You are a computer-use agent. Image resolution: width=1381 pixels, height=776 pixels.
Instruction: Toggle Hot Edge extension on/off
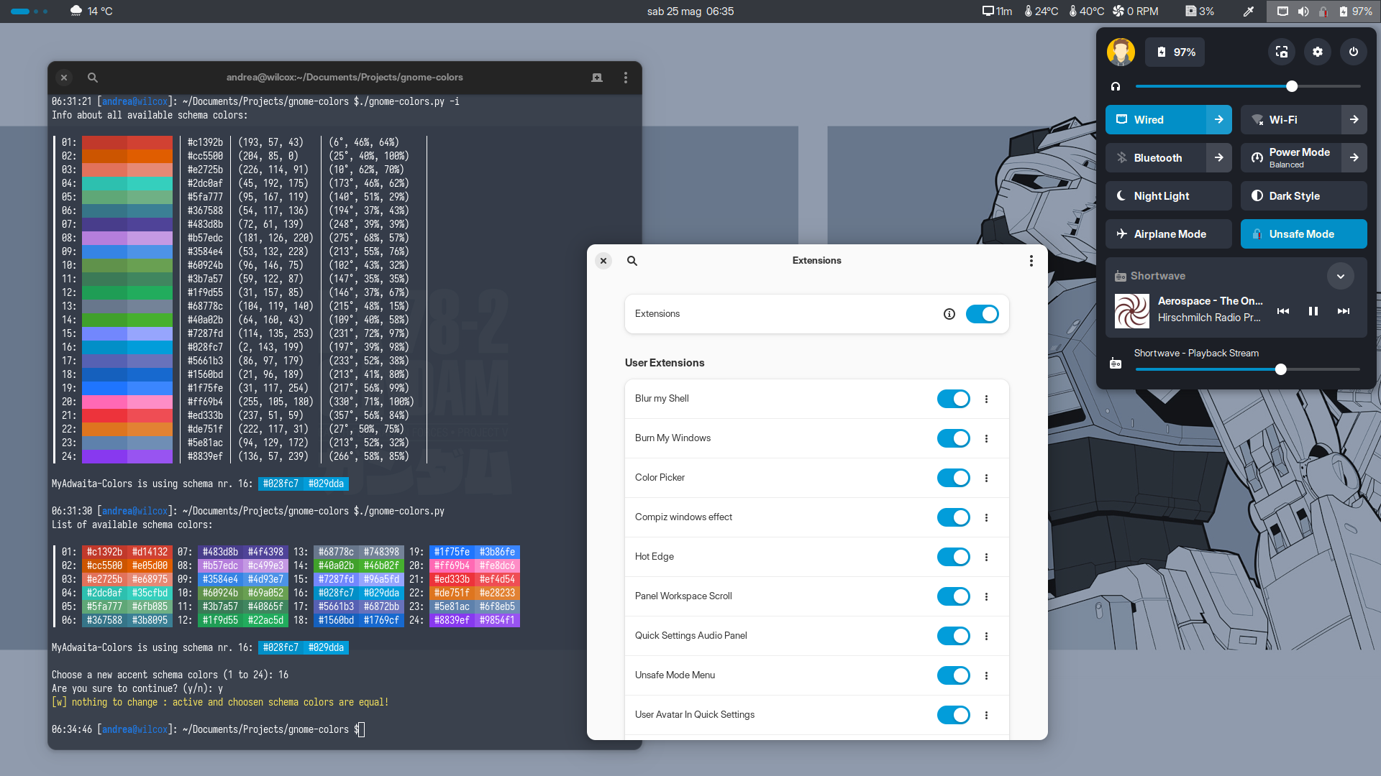tap(952, 557)
